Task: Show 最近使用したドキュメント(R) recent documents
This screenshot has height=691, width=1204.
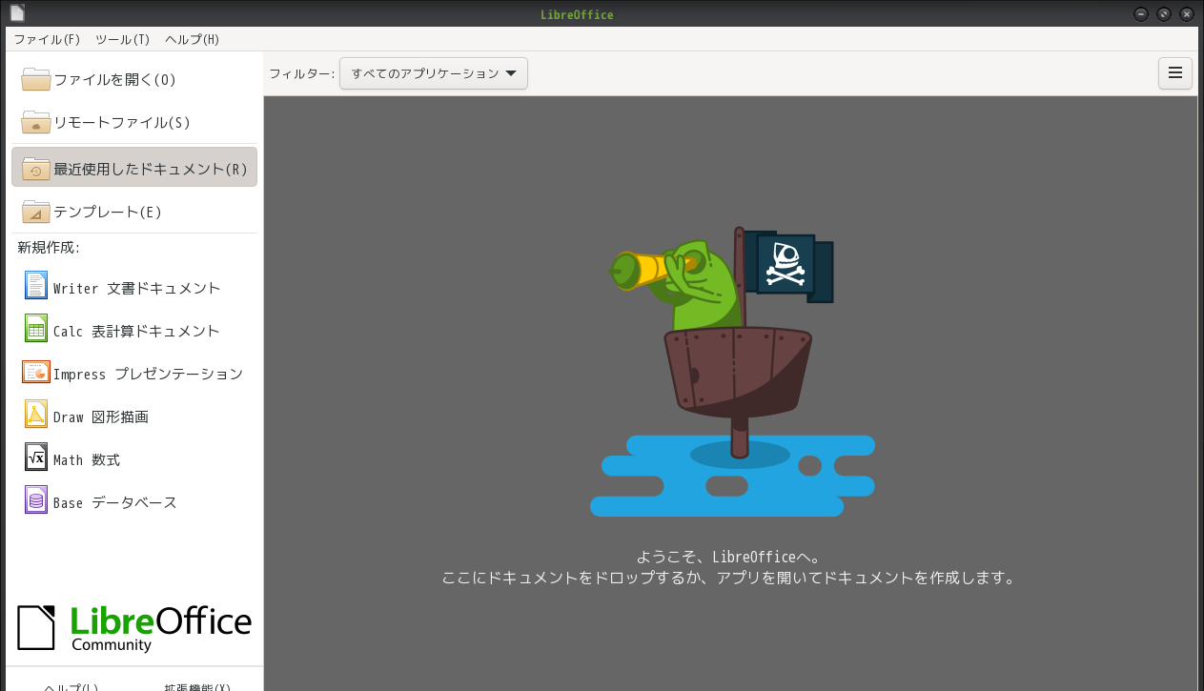Action: point(134,167)
